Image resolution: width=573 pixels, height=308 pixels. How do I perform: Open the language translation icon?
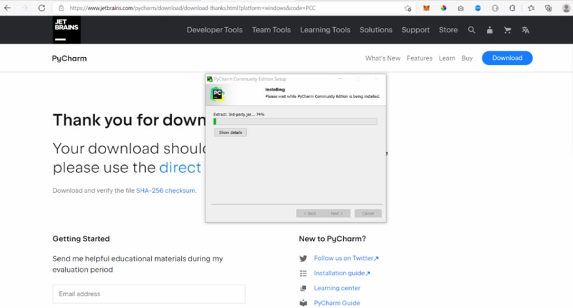click(x=525, y=31)
